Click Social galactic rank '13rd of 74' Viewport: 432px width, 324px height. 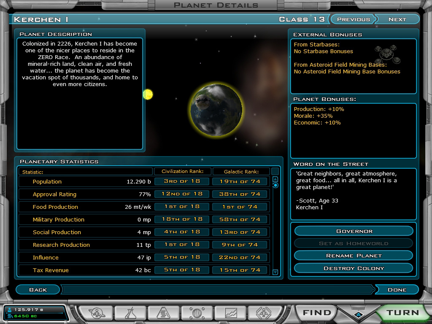pyautogui.click(x=240, y=232)
